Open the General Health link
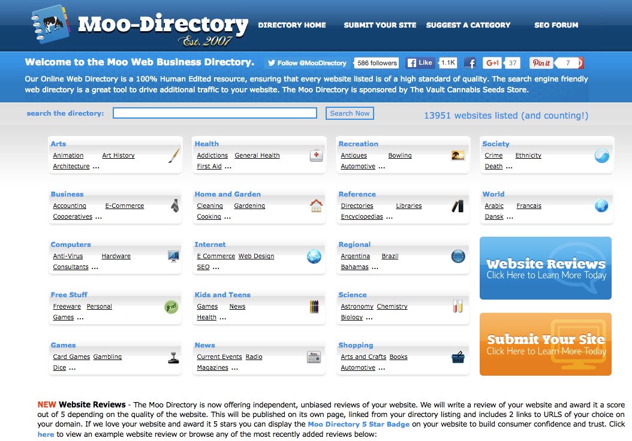 (257, 155)
